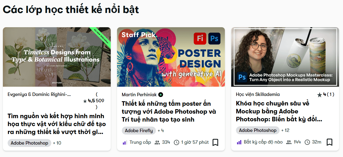343x157 pixels.
Task: Bookmark the Photoshop Mockups Masterclass
Action: (329, 142)
